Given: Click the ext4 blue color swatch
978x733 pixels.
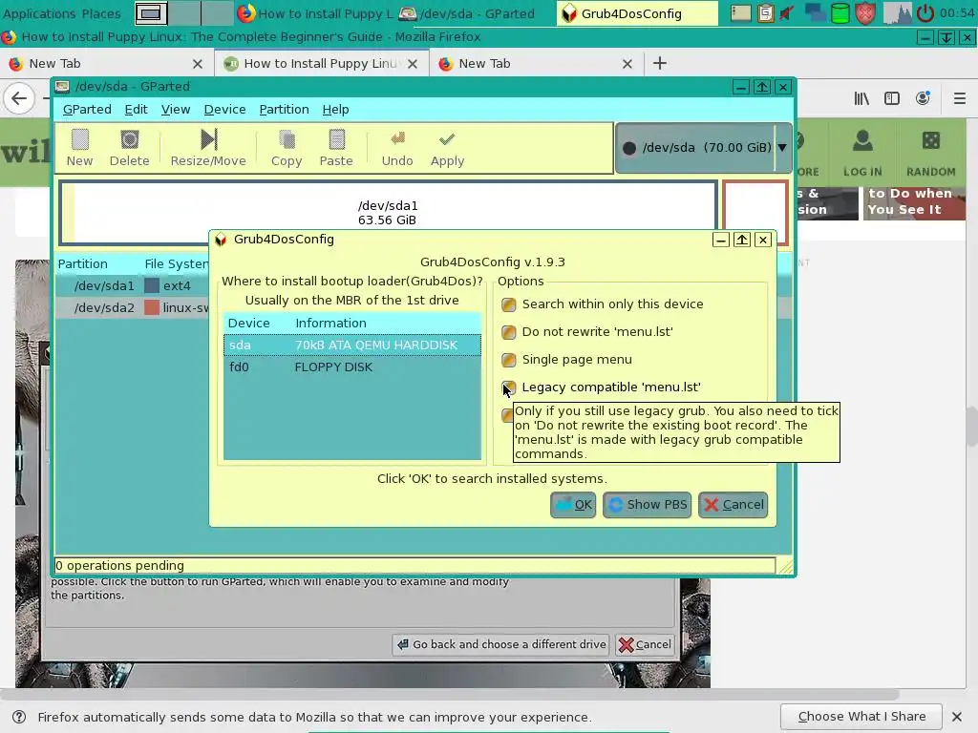Looking at the screenshot, I should [152, 286].
